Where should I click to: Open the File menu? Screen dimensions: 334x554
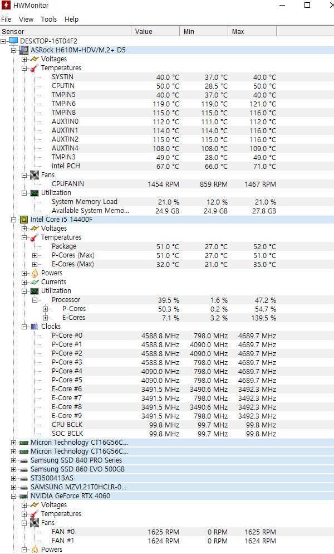6,20
